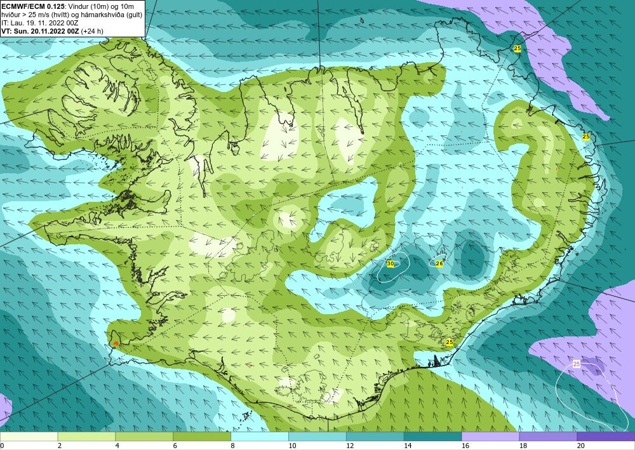
Task: Click the 14–16 dark teal legend swatch
Action: pyautogui.click(x=432, y=436)
